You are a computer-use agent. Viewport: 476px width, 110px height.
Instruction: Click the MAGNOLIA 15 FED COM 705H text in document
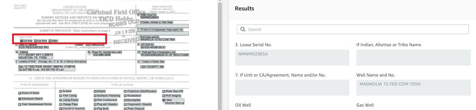(158, 39)
